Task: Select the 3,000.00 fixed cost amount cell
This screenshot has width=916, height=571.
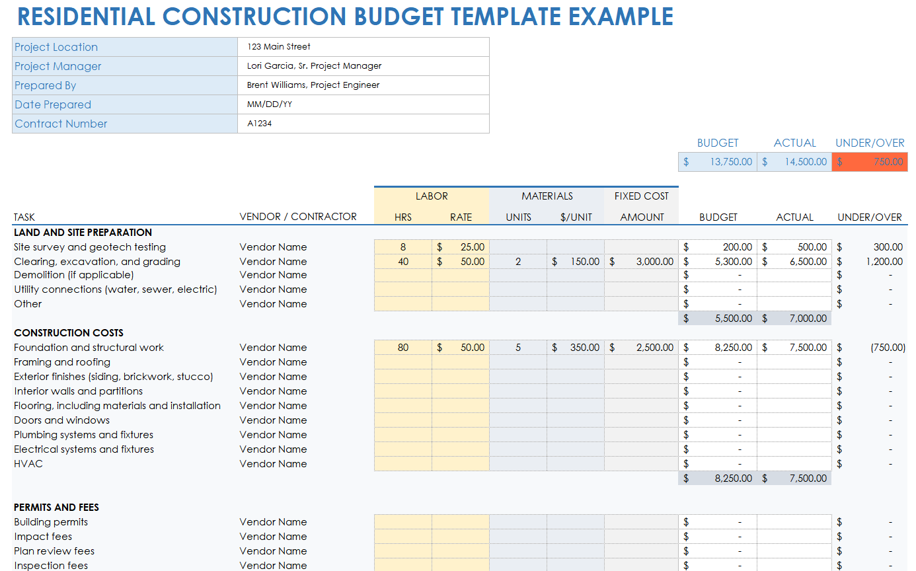Action: 642,262
